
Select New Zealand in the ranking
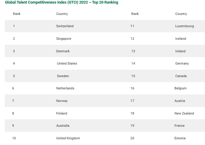click(184, 113)
